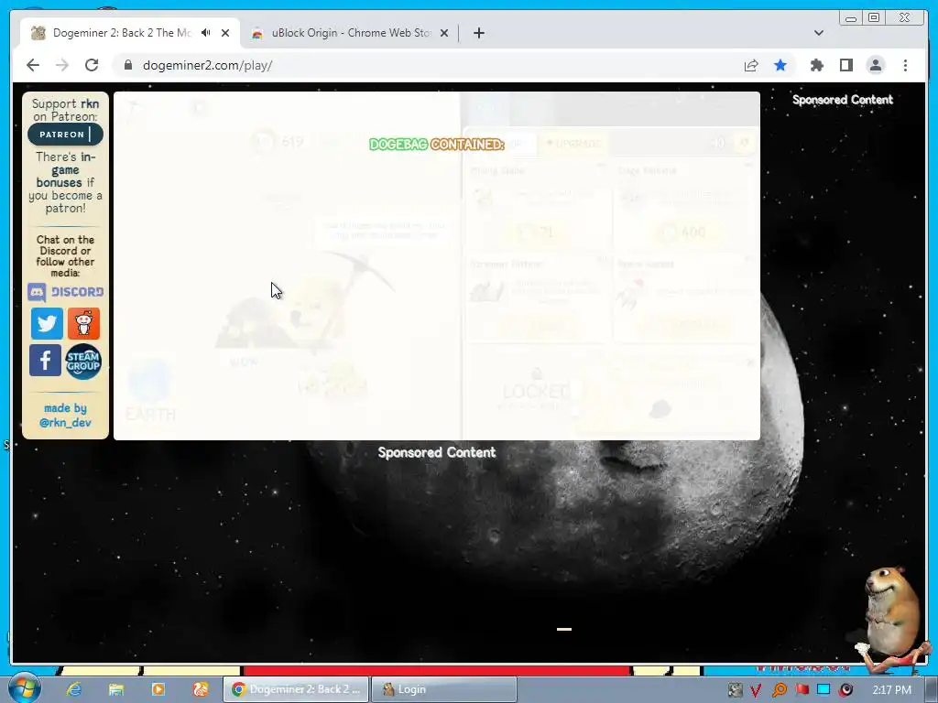
Task: Mute the Dogeminer 2 tab audio icon
Action: pyautogui.click(x=206, y=33)
